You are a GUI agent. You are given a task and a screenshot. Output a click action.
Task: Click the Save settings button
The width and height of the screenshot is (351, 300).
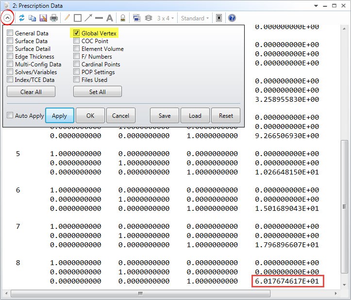pos(165,115)
